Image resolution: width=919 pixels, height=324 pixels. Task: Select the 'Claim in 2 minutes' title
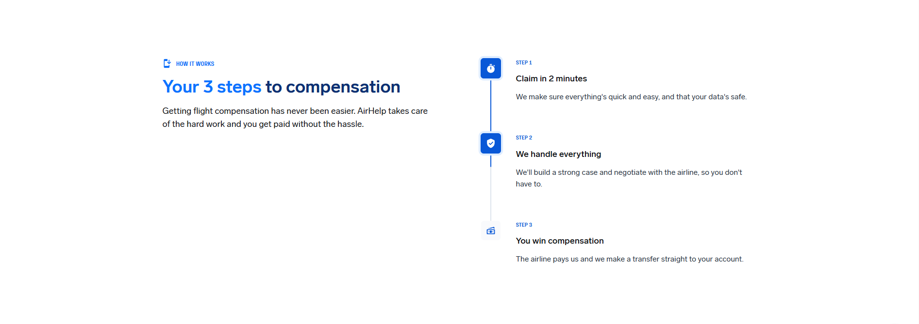[x=551, y=79]
